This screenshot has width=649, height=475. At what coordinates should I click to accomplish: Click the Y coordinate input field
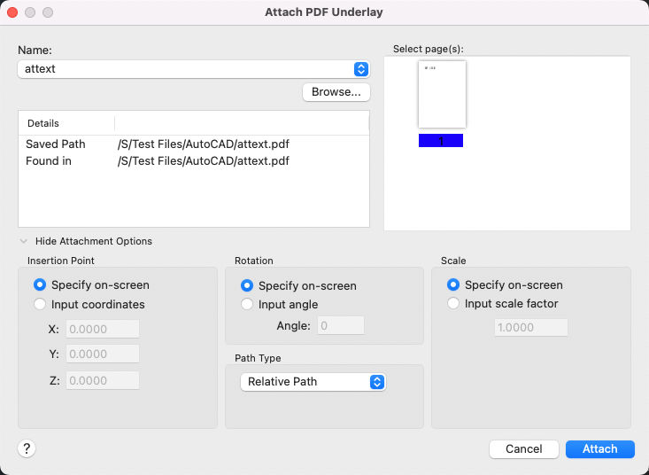103,354
